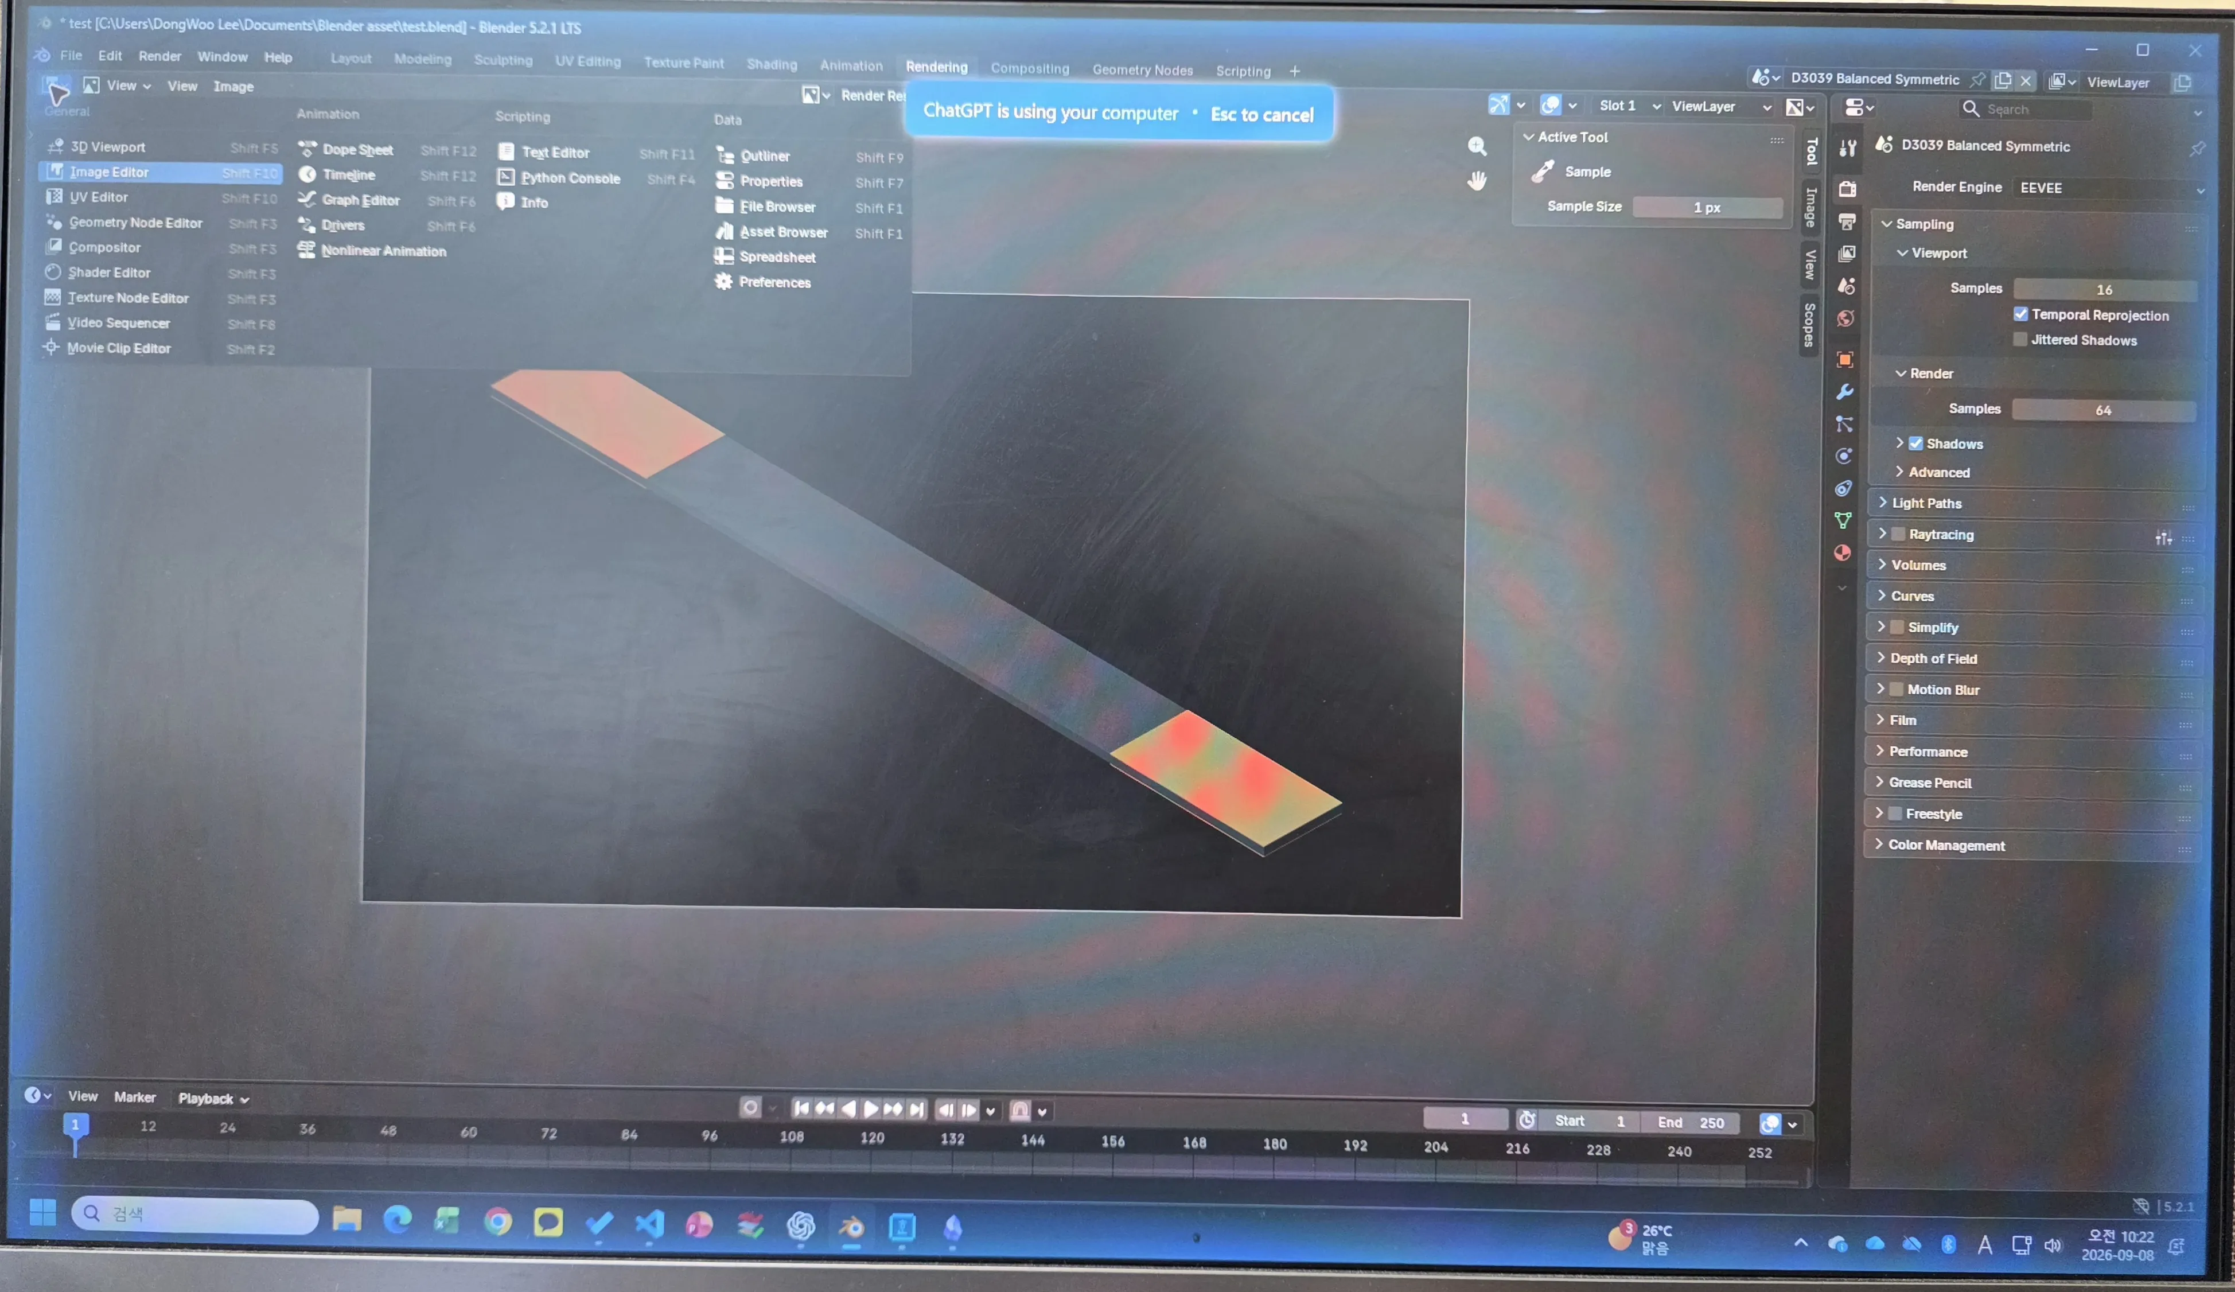The width and height of the screenshot is (2235, 1292).
Task: Enable the Freestyle checkbox
Action: tap(1894, 813)
